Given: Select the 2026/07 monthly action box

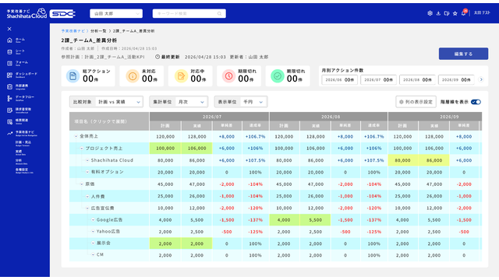Looking at the screenshot, I should (x=378, y=80).
